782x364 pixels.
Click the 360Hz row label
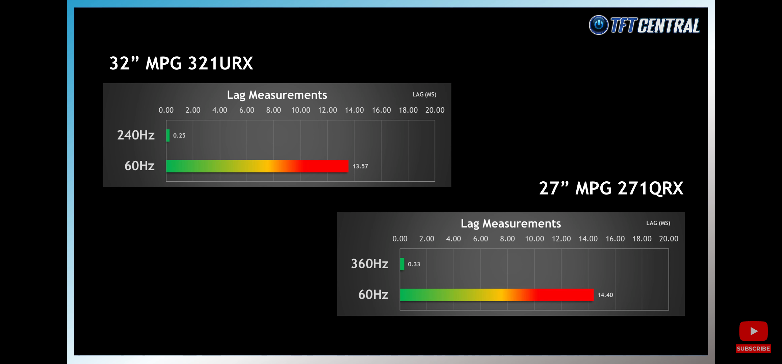point(370,264)
